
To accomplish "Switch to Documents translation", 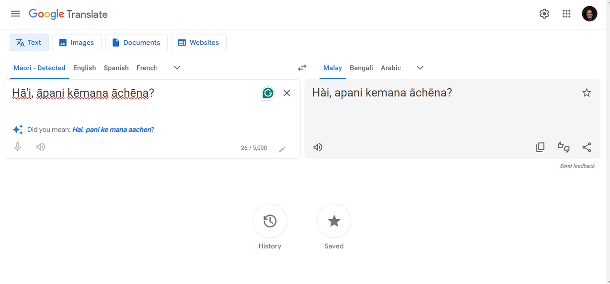I will coord(136,43).
